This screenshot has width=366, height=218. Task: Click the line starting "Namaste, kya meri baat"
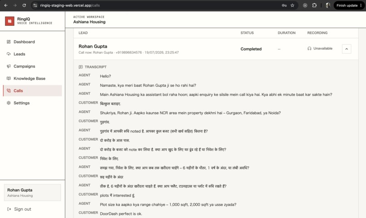(148, 85)
